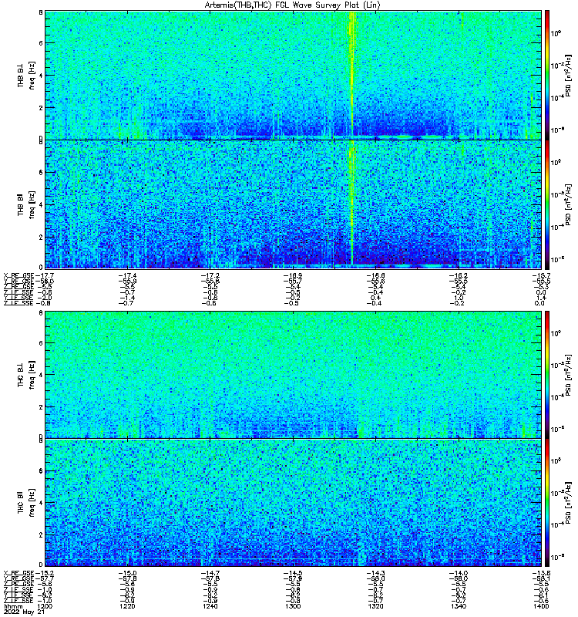This screenshot has width=578, height=617.
Task: Click the THC B-perpendicular freq [Hz] axis label
Action: (32, 375)
